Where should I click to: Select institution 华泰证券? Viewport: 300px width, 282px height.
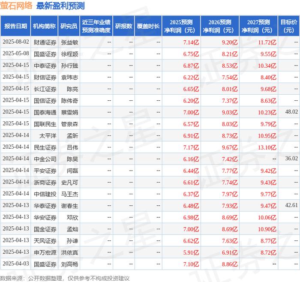pyautogui.click(x=45, y=206)
